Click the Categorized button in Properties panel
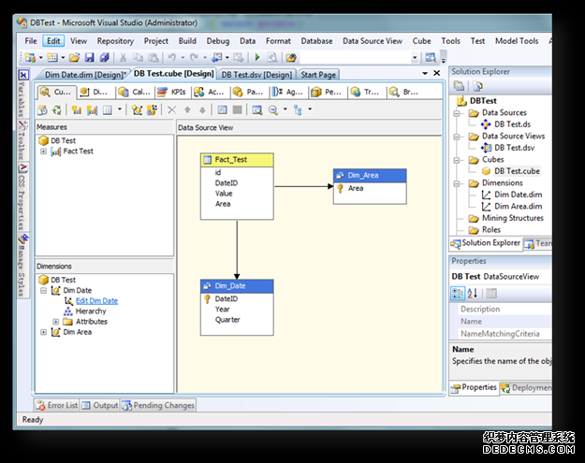The image size is (585, 463). click(458, 293)
